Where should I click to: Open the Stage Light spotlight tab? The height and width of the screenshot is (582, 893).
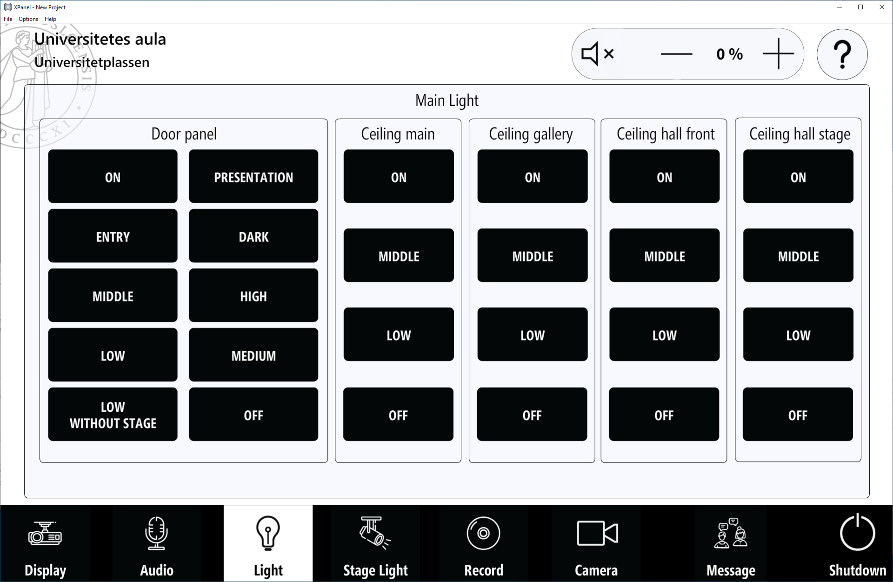[375, 543]
